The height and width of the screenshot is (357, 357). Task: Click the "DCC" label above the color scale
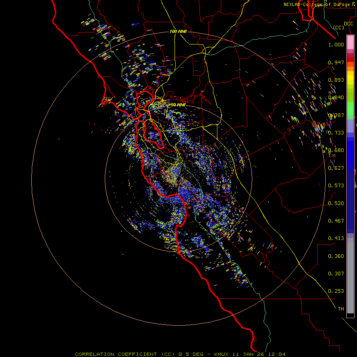coord(349,24)
